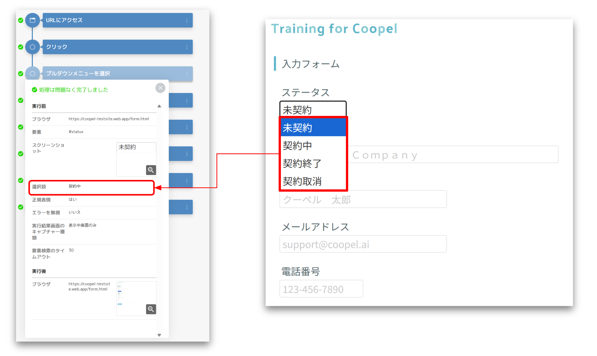Screen dimensions: 597x356
Task: Choose 契約取消 from status list
Action: pyautogui.click(x=313, y=181)
